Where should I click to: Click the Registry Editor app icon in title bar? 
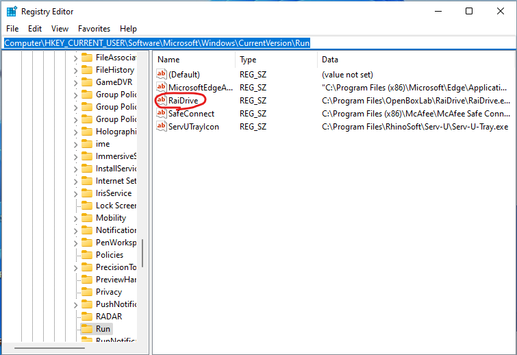(11, 11)
